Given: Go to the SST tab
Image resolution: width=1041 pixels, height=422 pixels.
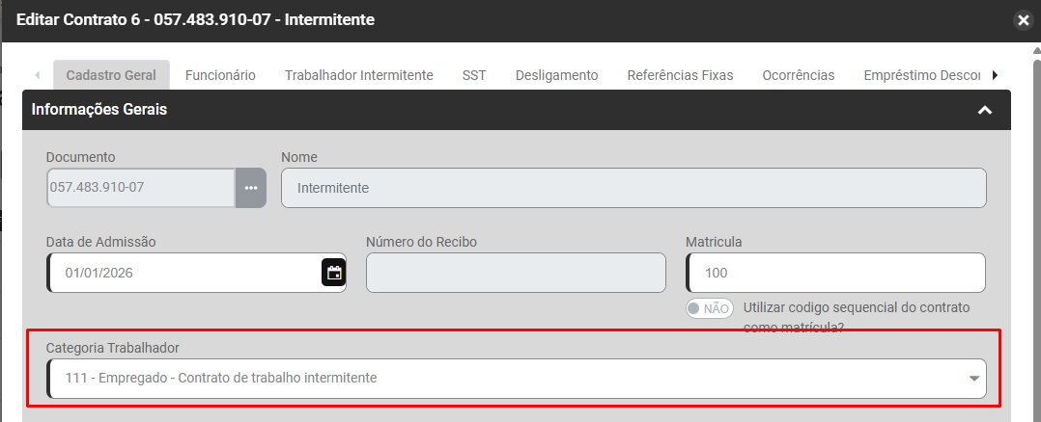Looking at the screenshot, I should (x=474, y=75).
